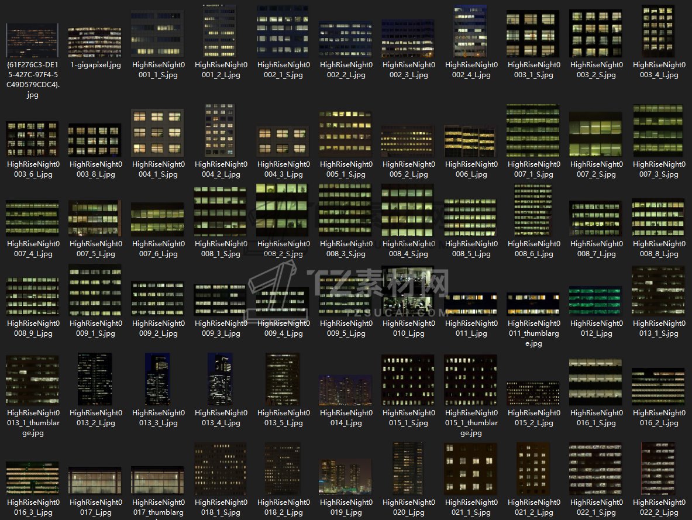Image resolution: width=692 pixels, height=520 pixels.
Task: Select HighRiseNight0004_1_S.jpg thumbnail
Action: [x=157, y=133]
